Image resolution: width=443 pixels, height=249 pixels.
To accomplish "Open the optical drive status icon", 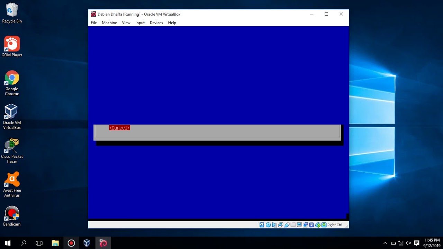I will (x=268, y=225).
